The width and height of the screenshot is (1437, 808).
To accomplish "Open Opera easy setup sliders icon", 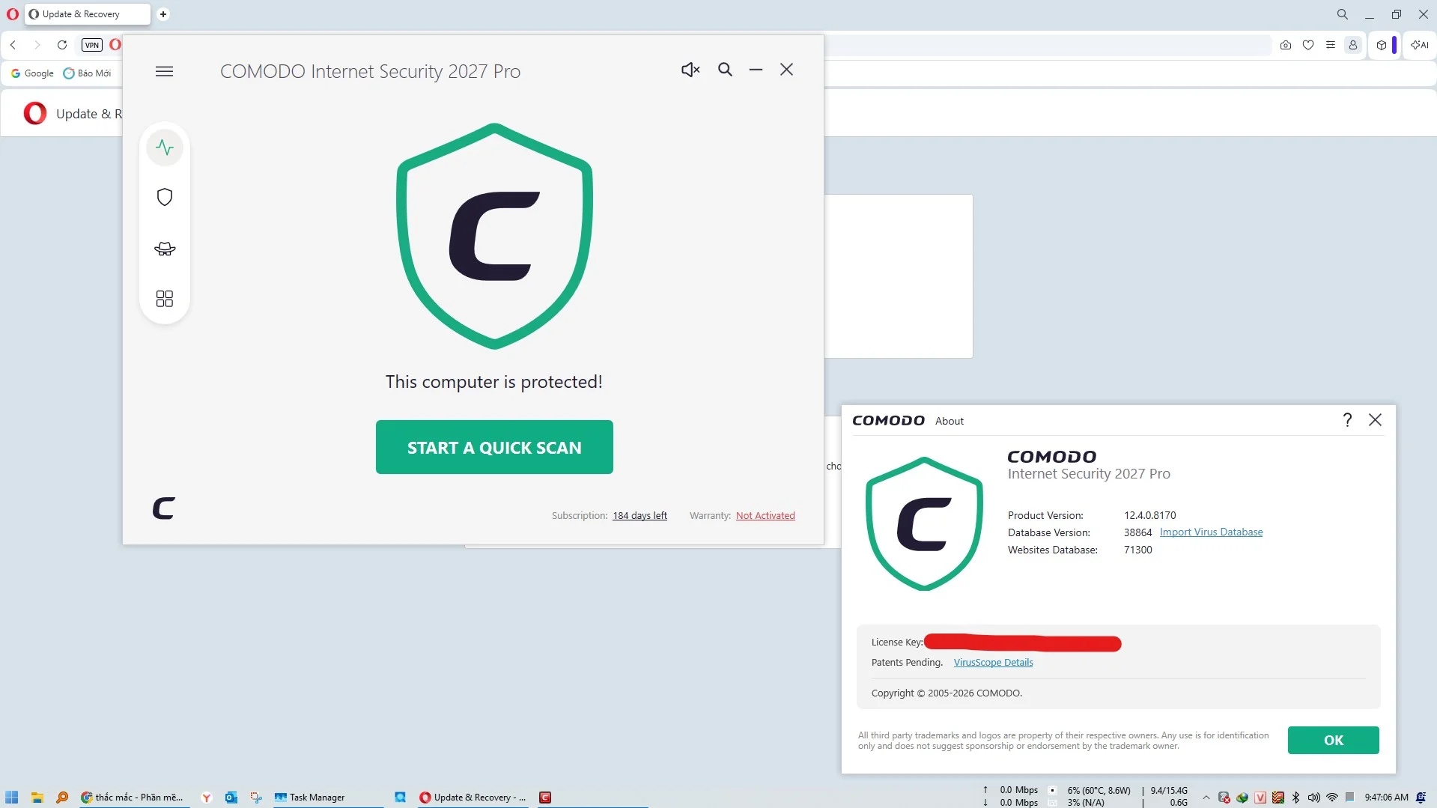I will [1331, 45].
